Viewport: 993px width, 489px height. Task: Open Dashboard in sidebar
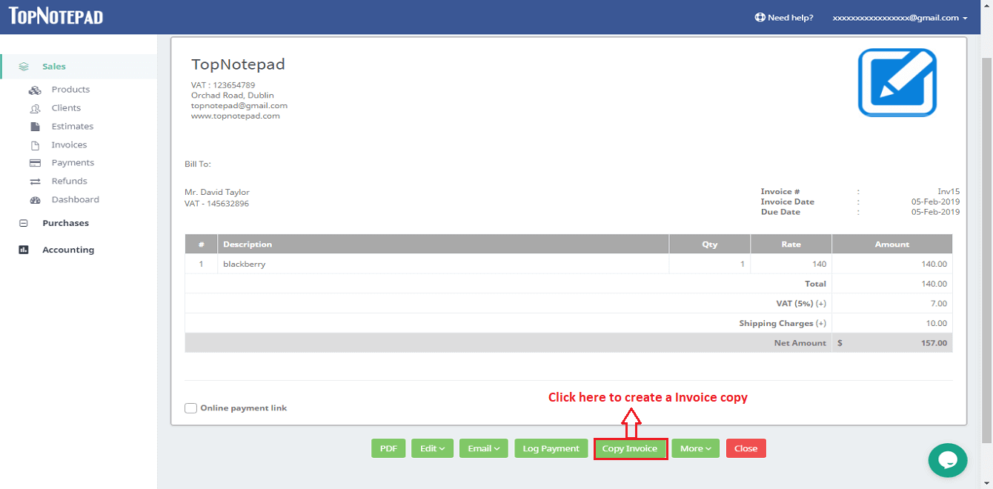[75, 200]
